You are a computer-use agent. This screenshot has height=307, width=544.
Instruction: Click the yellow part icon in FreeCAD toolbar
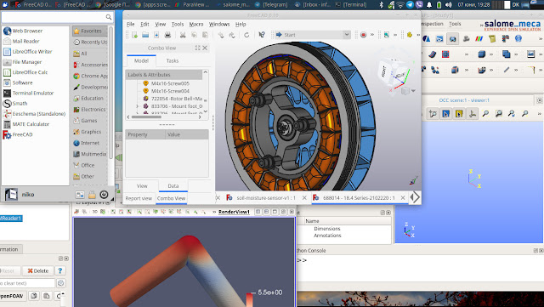410,35
